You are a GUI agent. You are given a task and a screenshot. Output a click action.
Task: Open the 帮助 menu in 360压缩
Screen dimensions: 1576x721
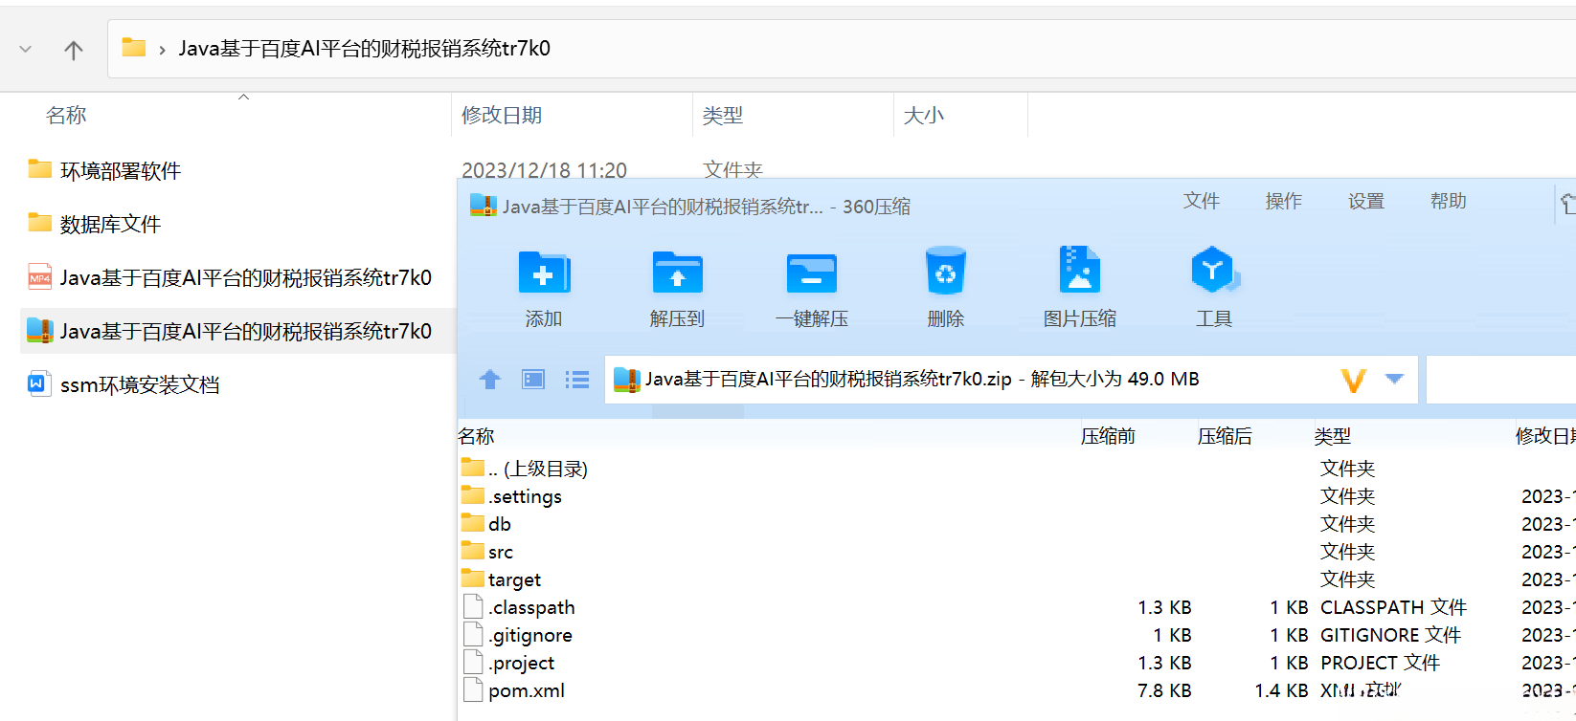tap(1449, 201)
